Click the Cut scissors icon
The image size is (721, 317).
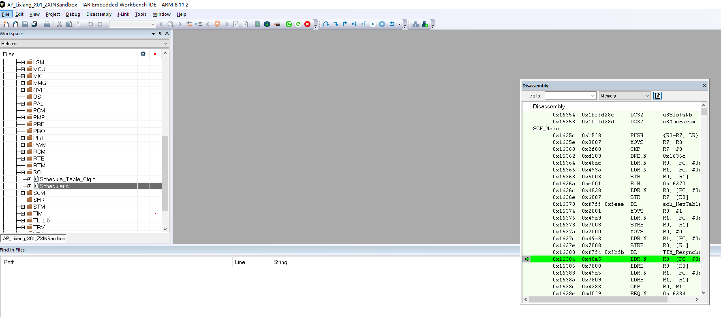click(60, 24)
